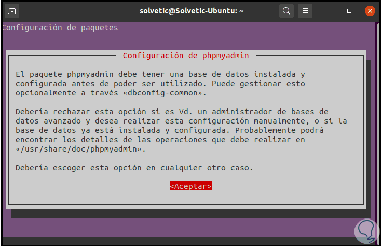Select the <Aceptar> button
Viewport: 382px width, 246px height.
point(191,186)
